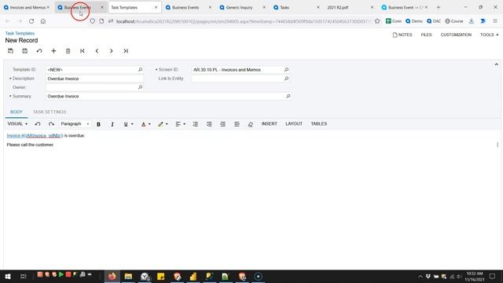Screen dimensions: 503x283
Task: Click the Task Templates breadcrumb link
Action: [x=20, y=33]
